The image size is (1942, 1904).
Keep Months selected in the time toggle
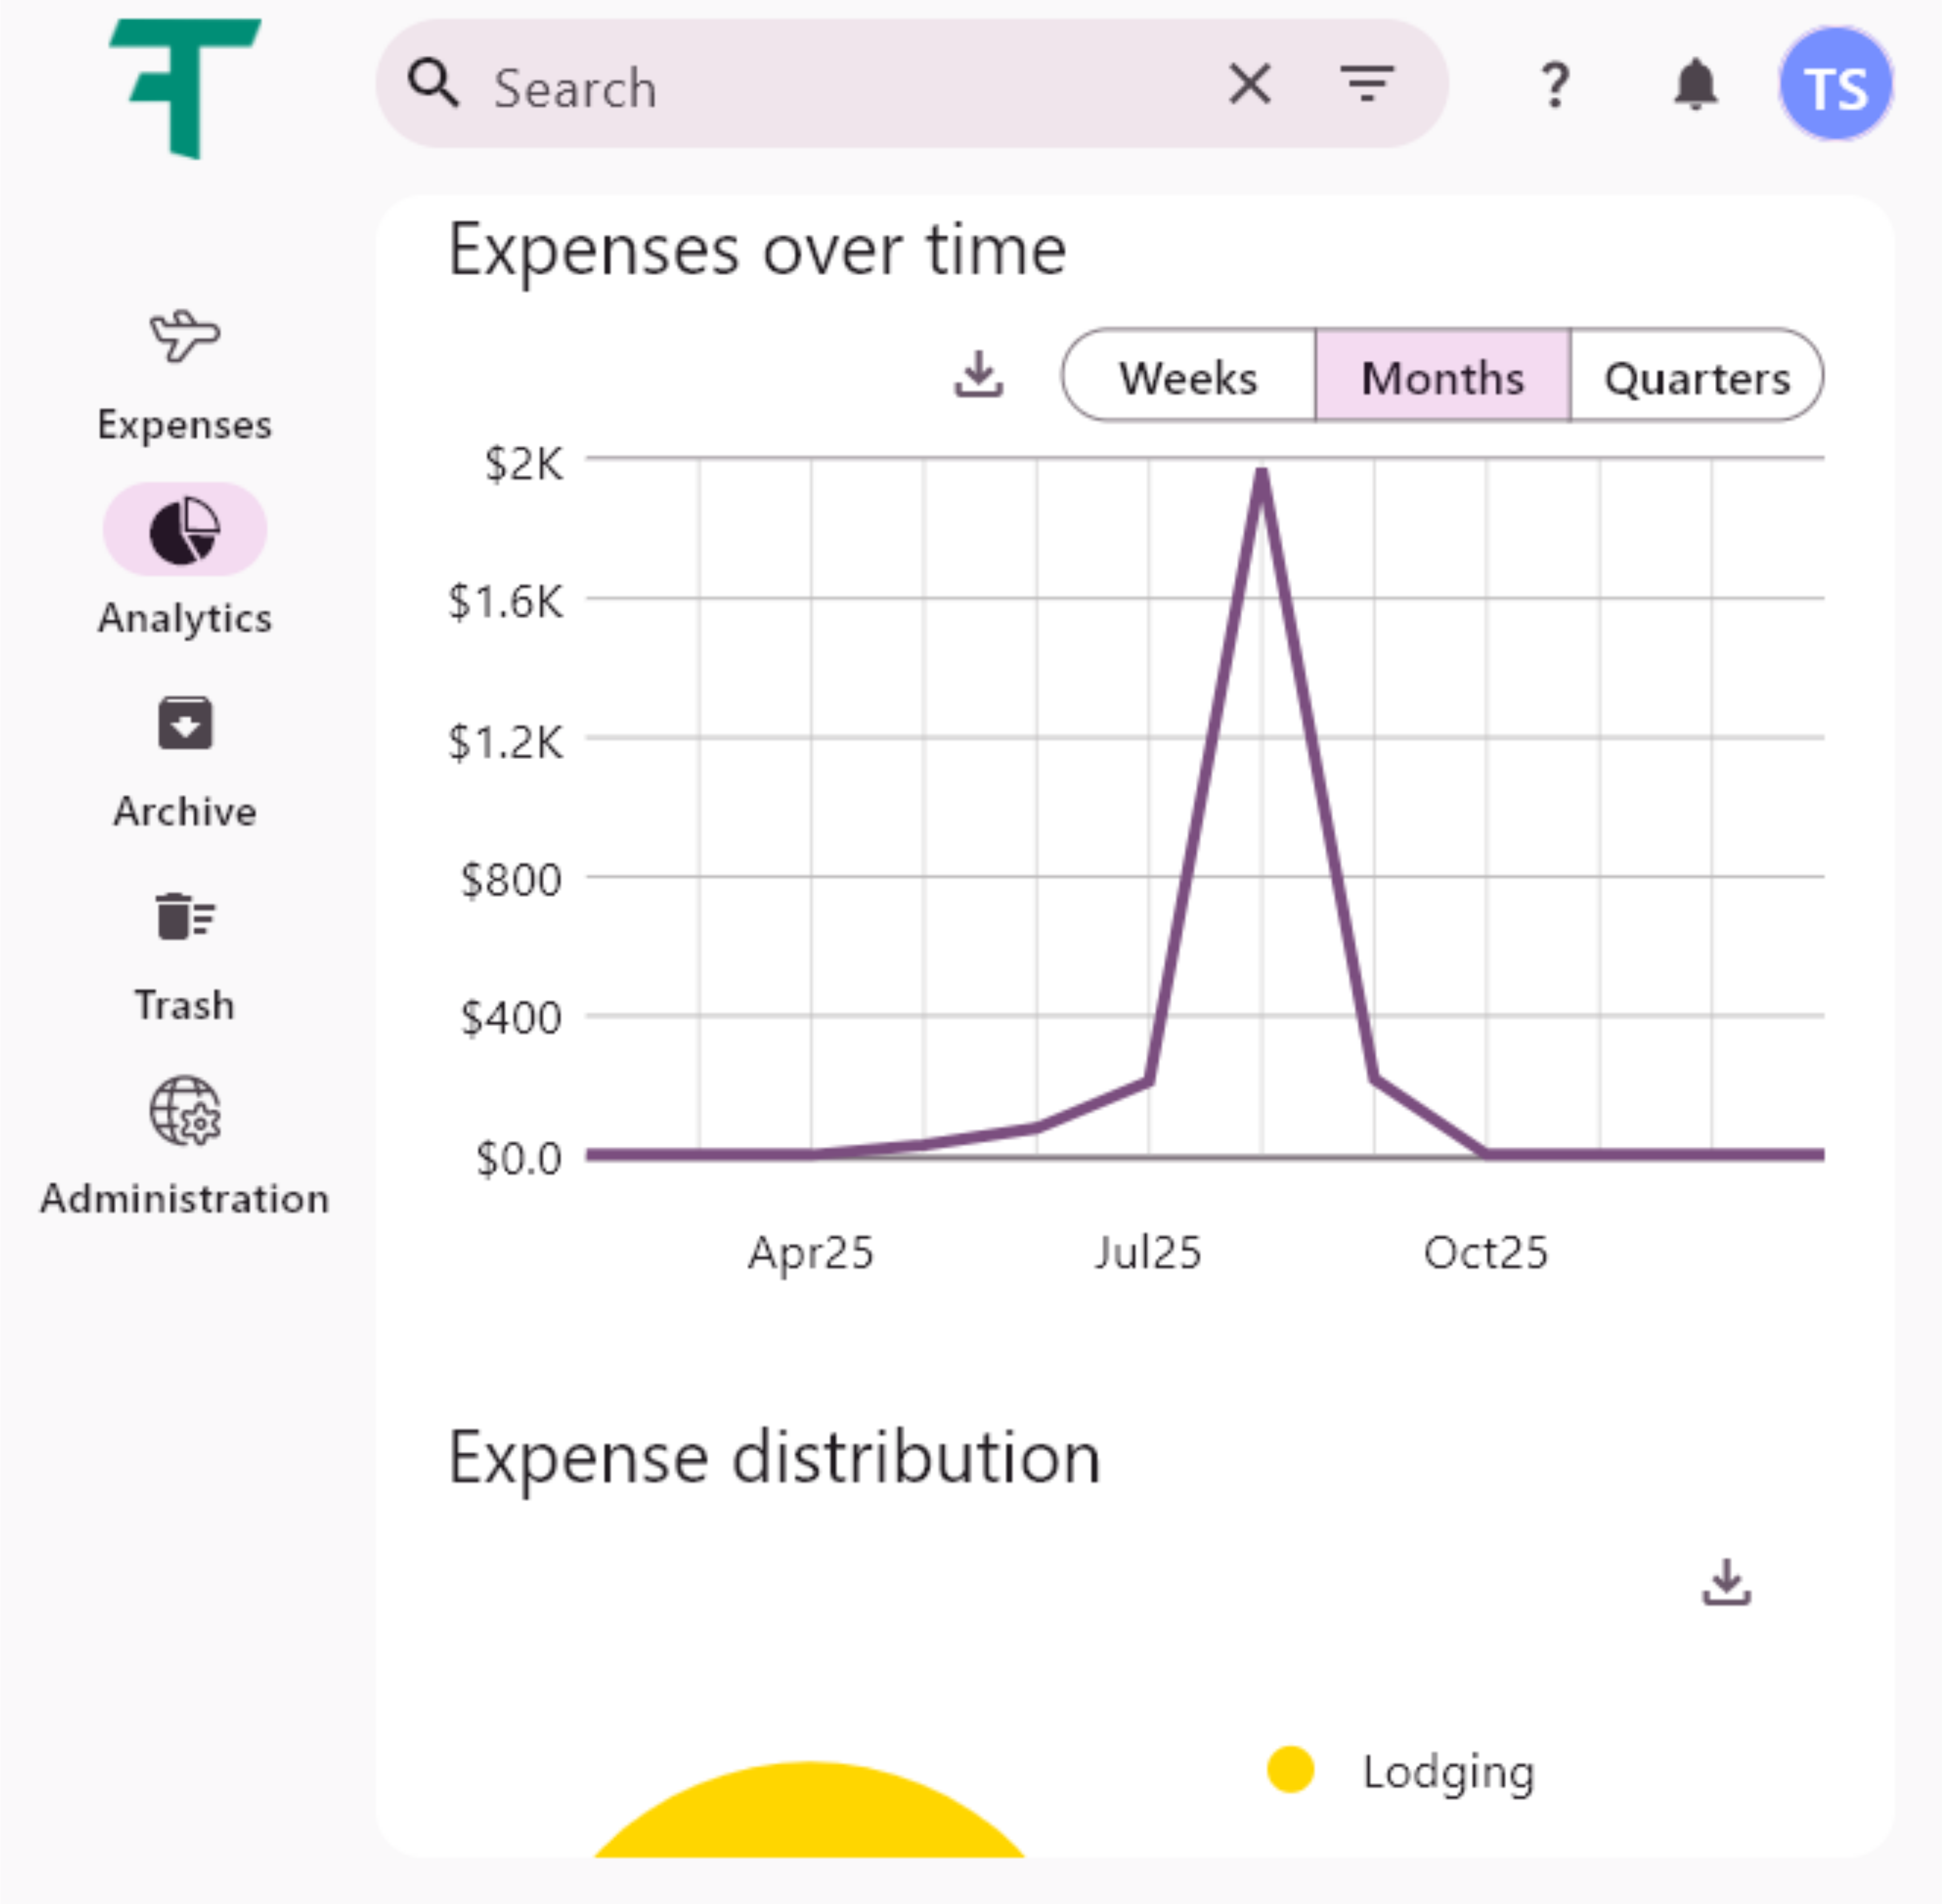pyautogui.click(x=1442, y=378)
